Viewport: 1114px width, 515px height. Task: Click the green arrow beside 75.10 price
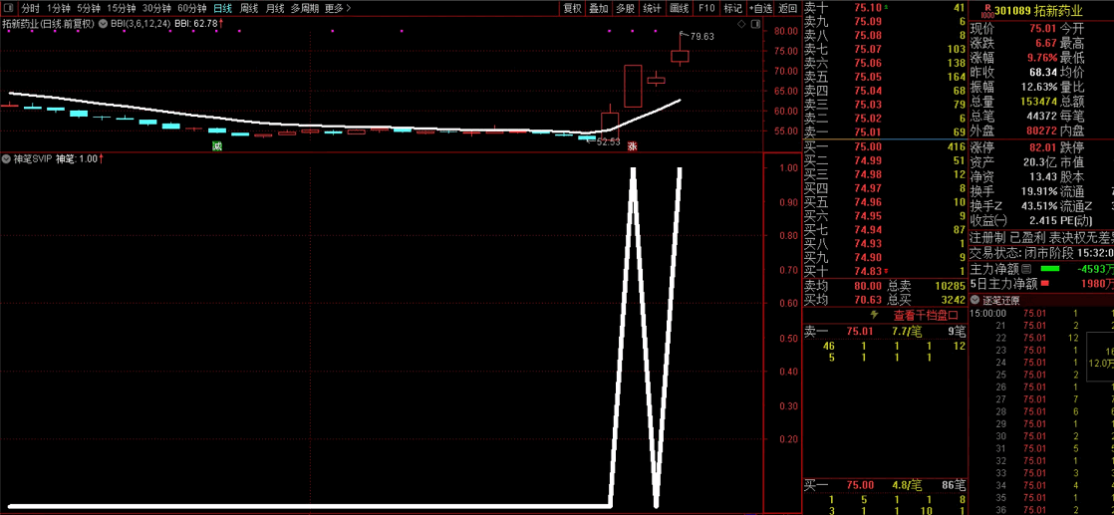coord(885,7)
